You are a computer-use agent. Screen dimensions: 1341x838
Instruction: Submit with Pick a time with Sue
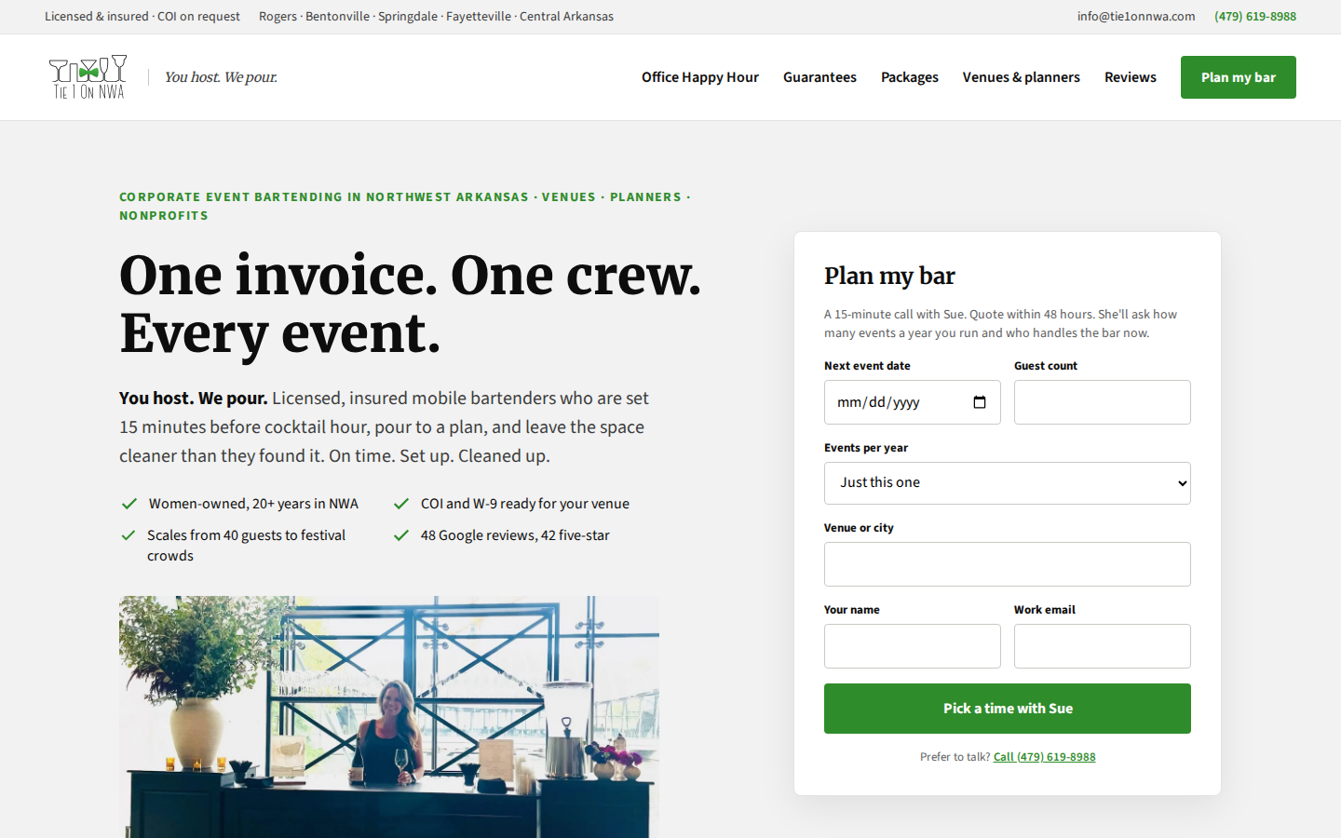pyautogui.click(x=1008, y=709)
